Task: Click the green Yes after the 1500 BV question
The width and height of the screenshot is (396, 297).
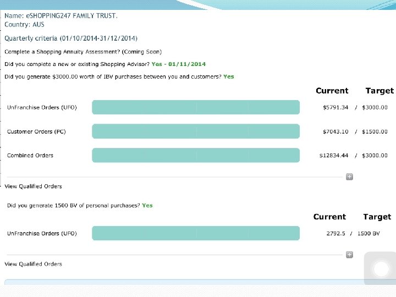Action: point(147,205)
